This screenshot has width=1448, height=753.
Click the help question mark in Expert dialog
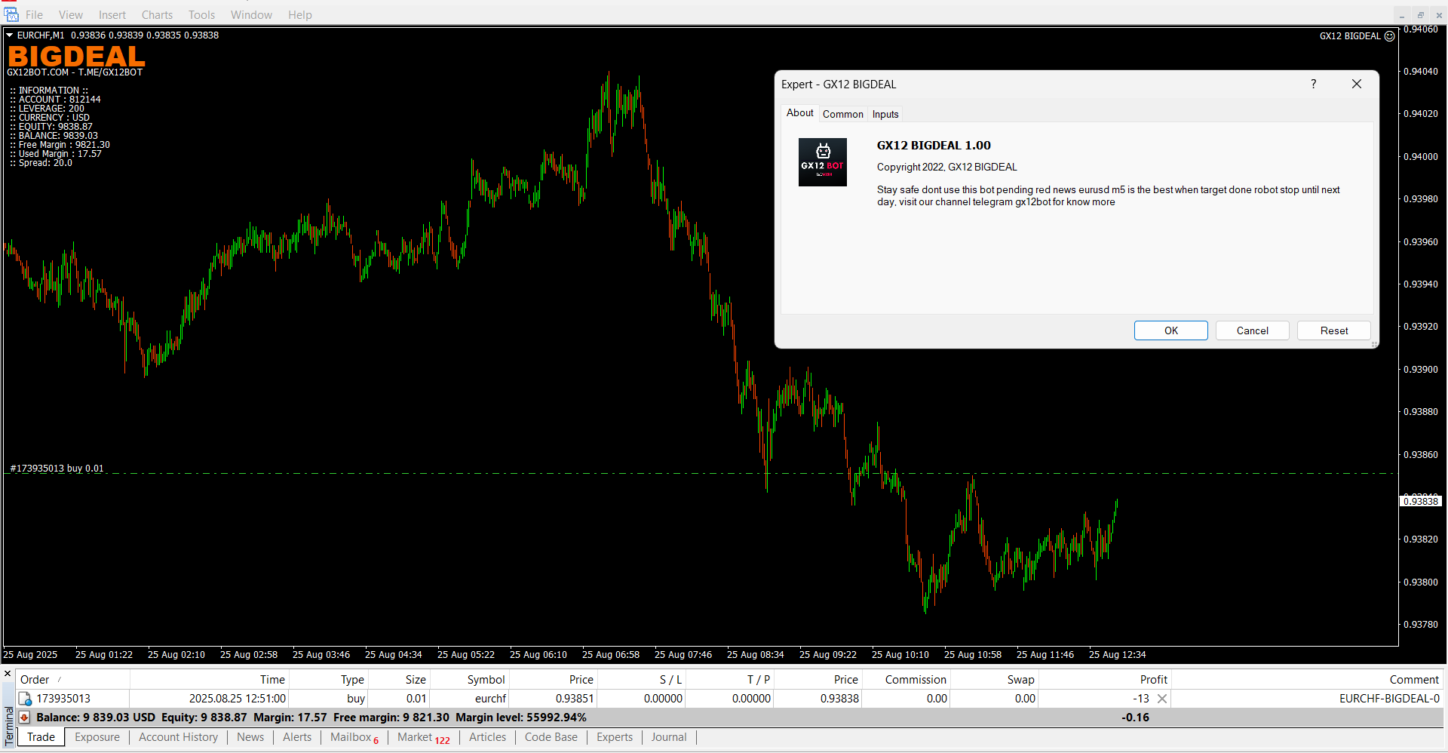[1313, 84]
